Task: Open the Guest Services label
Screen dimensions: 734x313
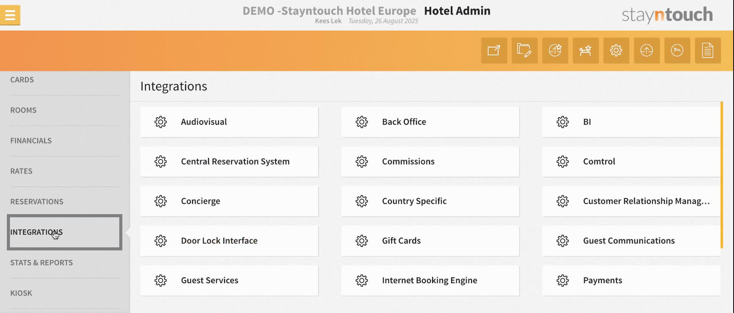Action: click(209, 281)
